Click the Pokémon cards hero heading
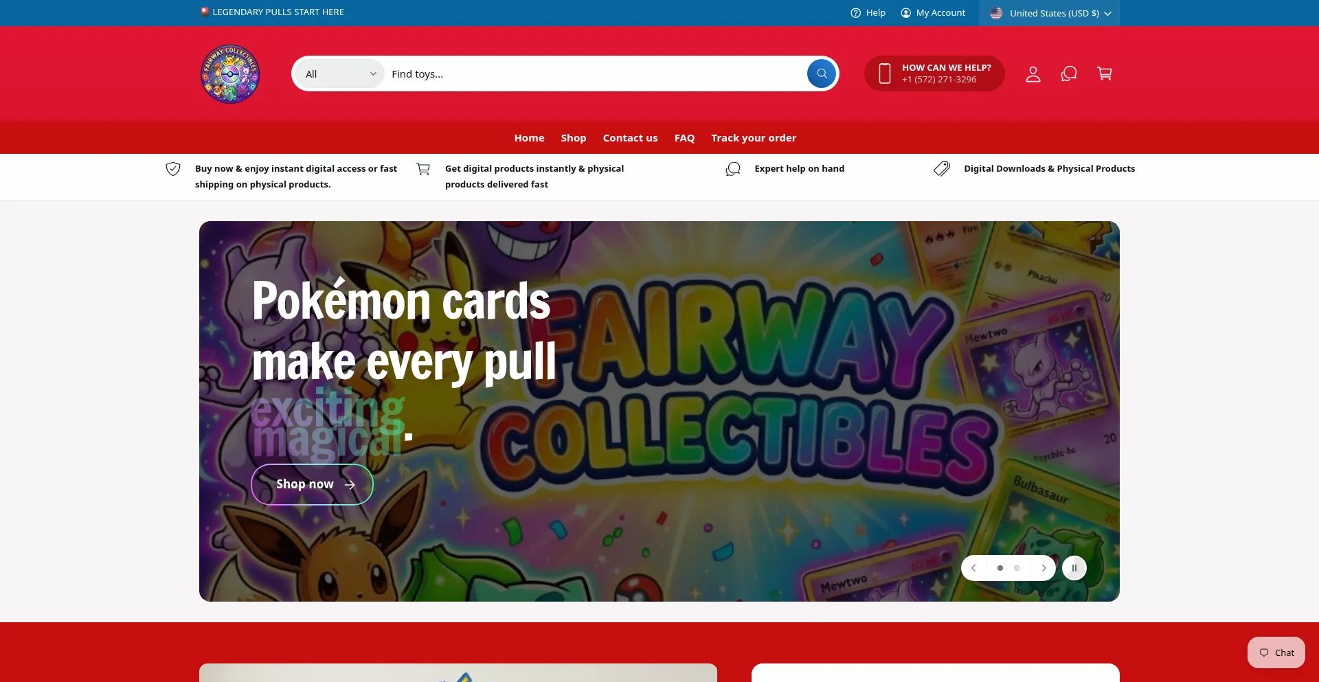 (404, 361)
